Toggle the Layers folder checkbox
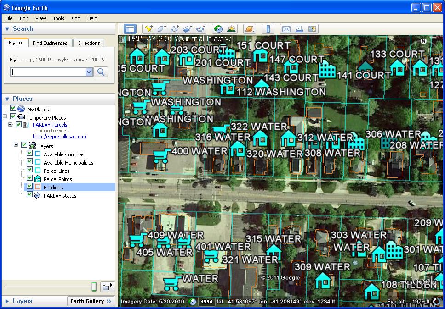Image resolution: width=445 pixels, height=309 pixels. [x=24, y=145]
